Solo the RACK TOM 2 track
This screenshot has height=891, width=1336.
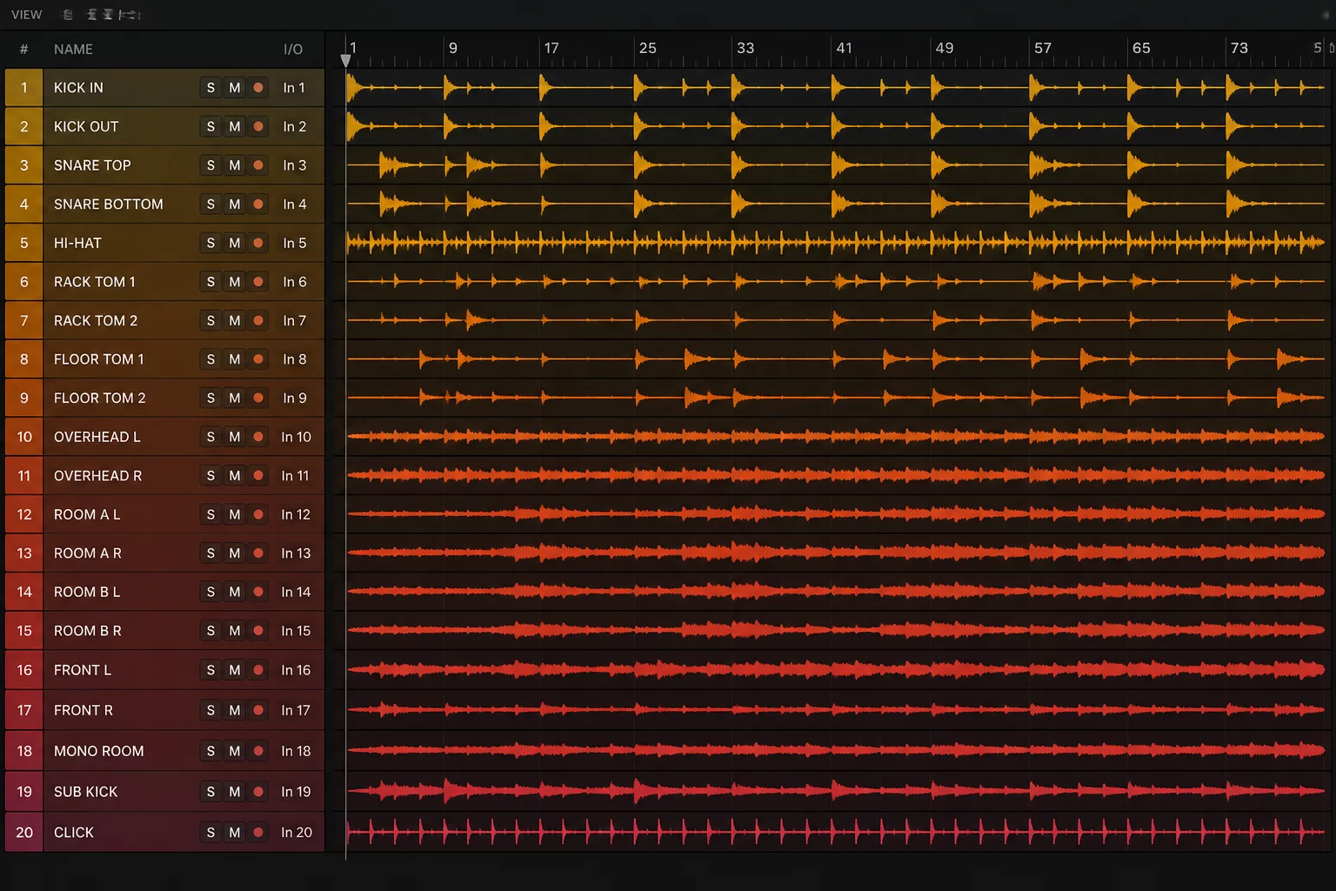pyautogui.click(x=210, y=321)
